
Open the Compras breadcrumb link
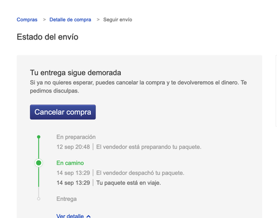(x=27, y=19)
